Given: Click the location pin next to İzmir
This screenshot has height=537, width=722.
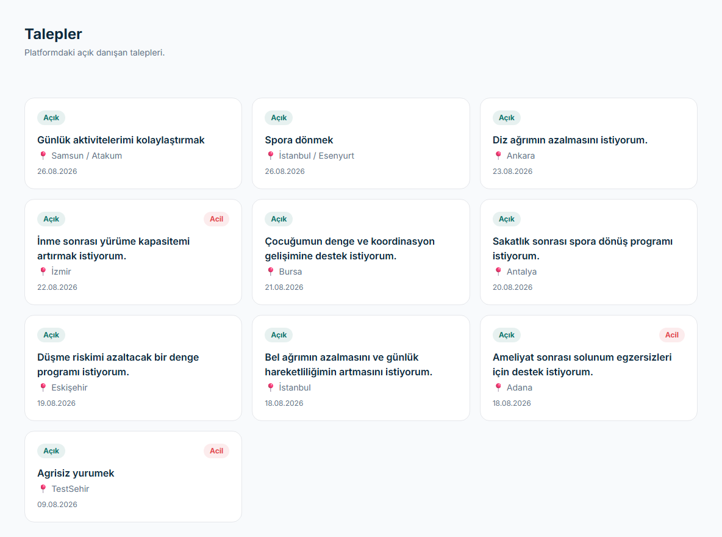Looking at the screenshot, I should click(x=43, y=272).
